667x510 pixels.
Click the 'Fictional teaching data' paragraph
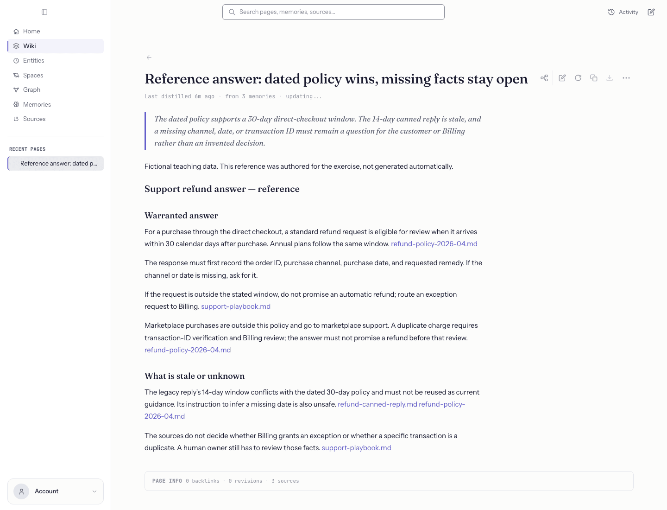pyautogui.click(x=299, y=166)
